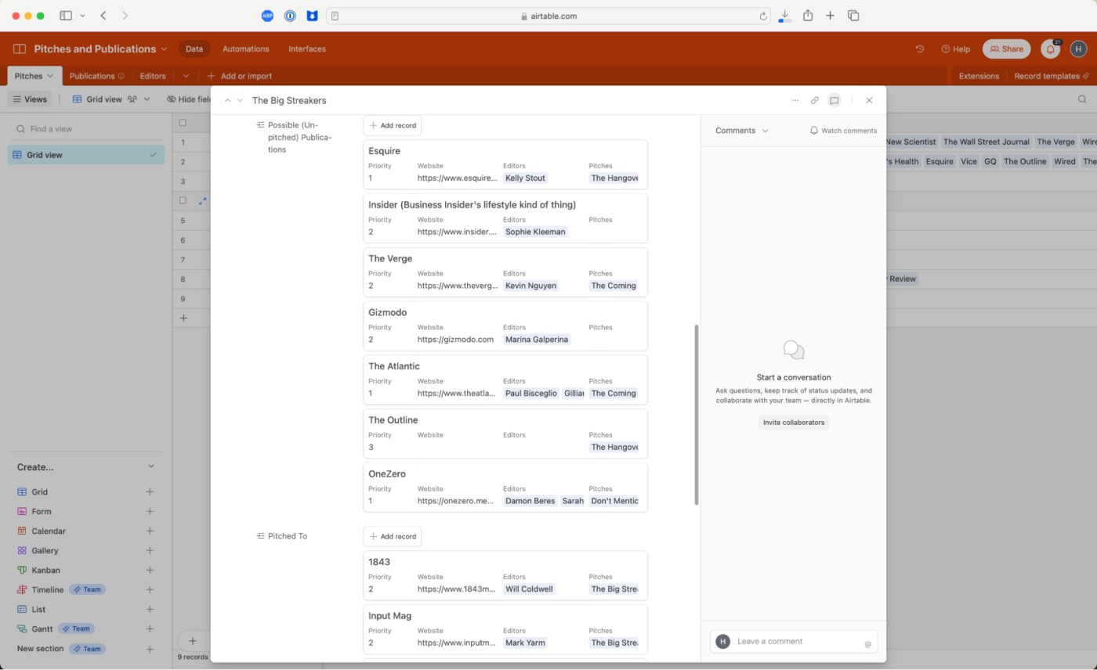Go to next record down arrow
Viewport: 1097px width, 670px height.
pyautogui.click(x=240, y=100)
